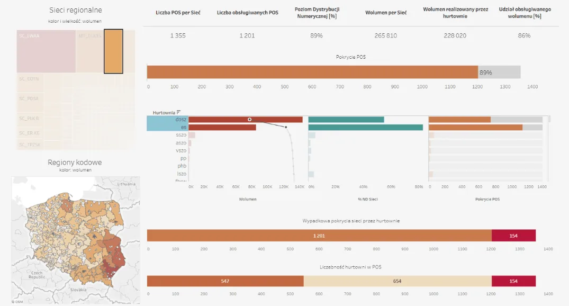
Task: Click the dosz red Wolumen bar
Action: [x=246, y=120]
